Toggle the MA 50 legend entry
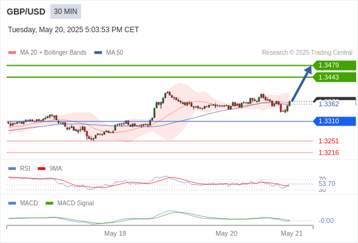The width and height of the screenshot is (358, 243). click(x=109, y=53)
